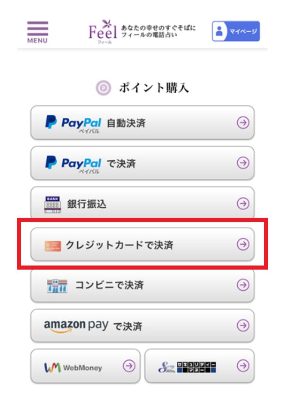The image size is (285, 417).
Task: Click the purple P point icon
Action: [x=103, y=88]
